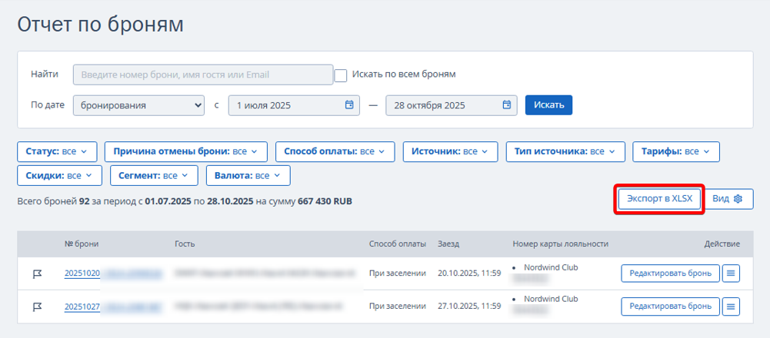Expand the "Источник: все" filter
Screen dimensions: 770x338
click(x=450, y=152)
